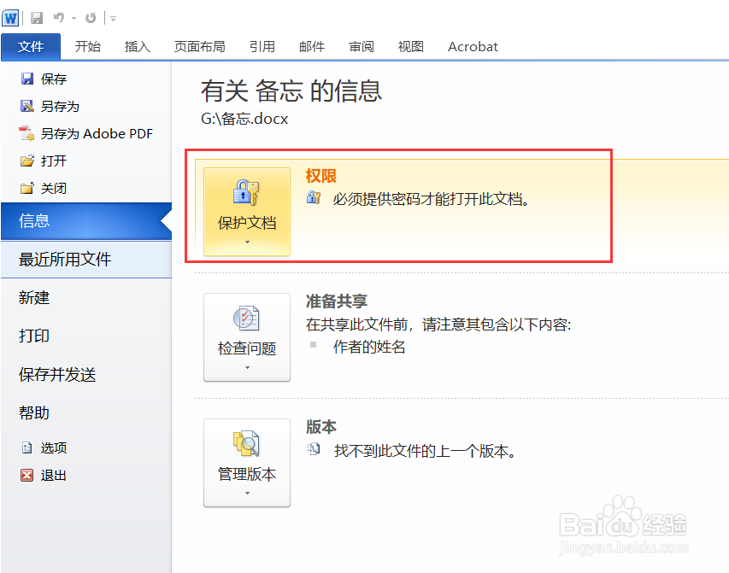Open the Undo history dropdown arrow

[x=73, y=19]
